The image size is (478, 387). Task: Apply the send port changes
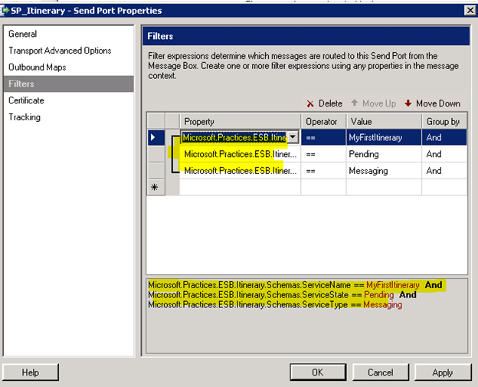[443, 372]
